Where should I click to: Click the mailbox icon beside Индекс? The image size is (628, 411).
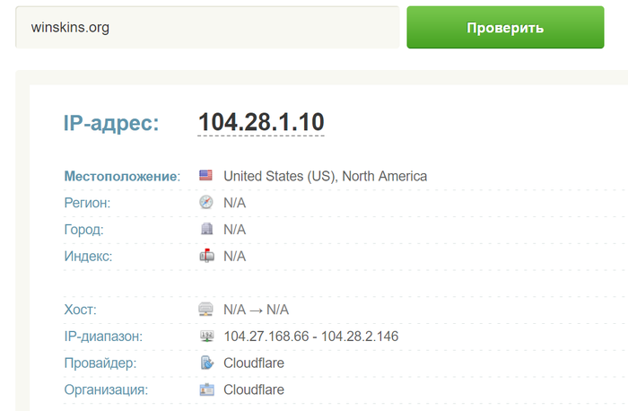pyautogui.click(x=206, y=256)
